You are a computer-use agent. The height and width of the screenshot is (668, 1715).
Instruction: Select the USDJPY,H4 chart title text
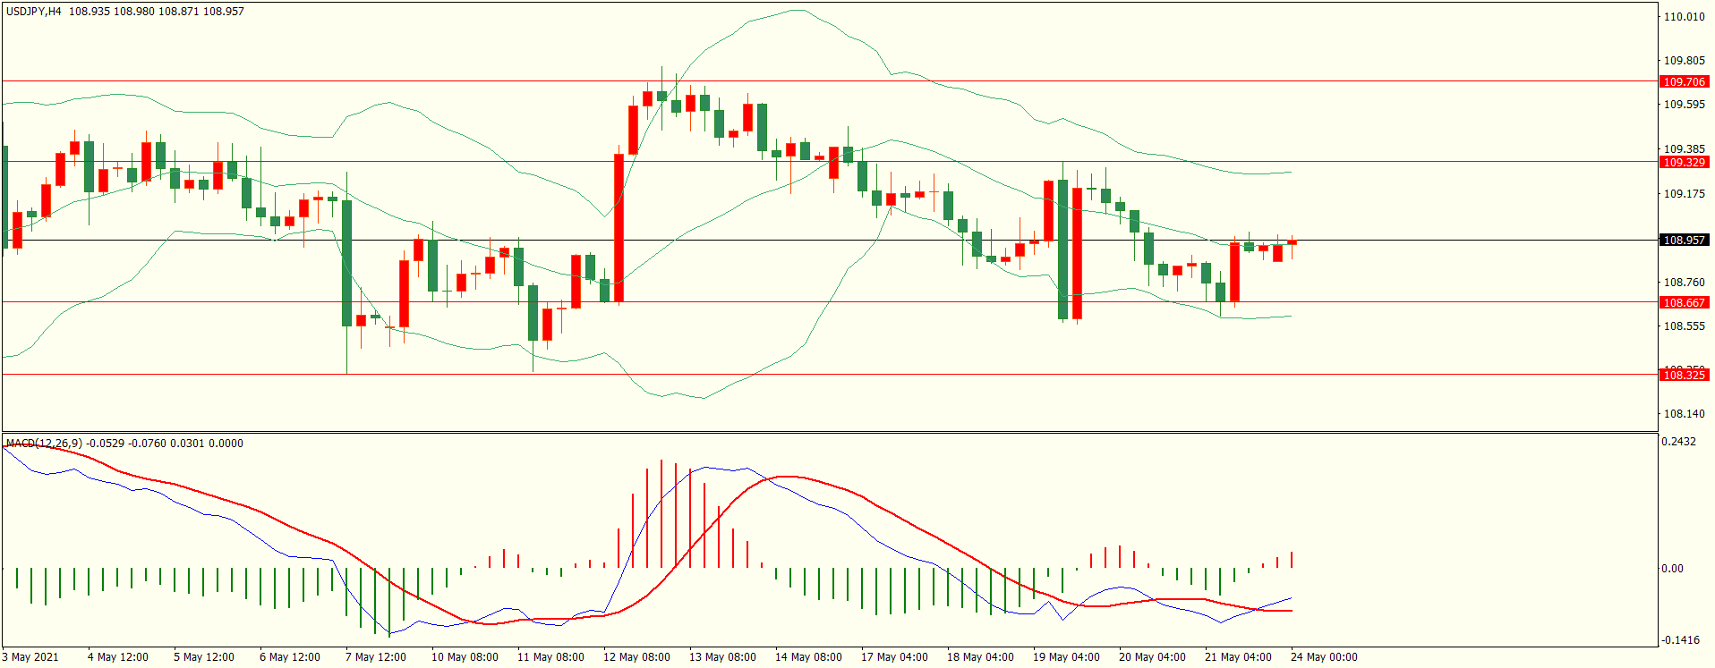tap(34, 12)
